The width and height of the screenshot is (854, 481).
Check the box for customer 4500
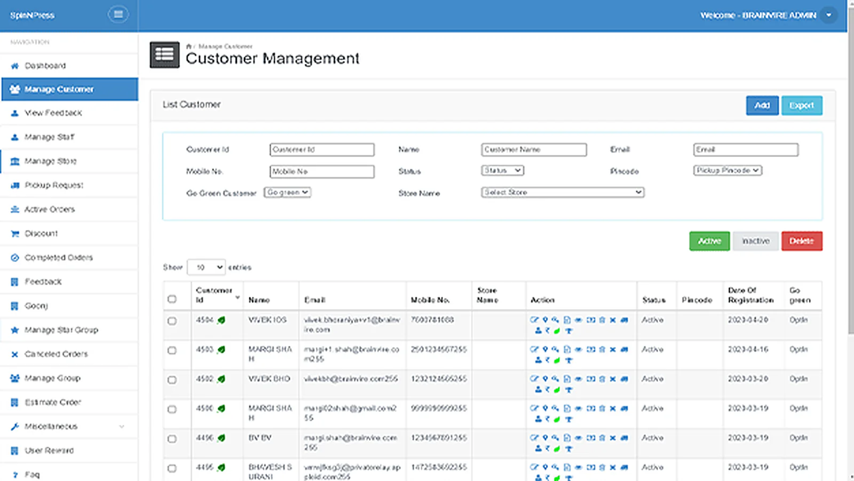pos(172,409)
